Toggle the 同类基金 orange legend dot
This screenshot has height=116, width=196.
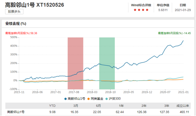89,99
